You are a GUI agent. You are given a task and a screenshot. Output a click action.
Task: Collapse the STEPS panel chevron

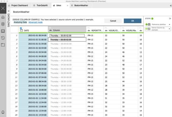click(x=170, y=19)
